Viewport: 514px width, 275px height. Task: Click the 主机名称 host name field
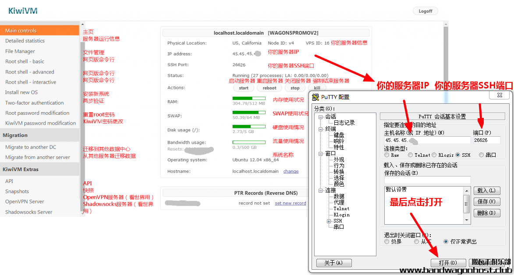tap(428, 140)
